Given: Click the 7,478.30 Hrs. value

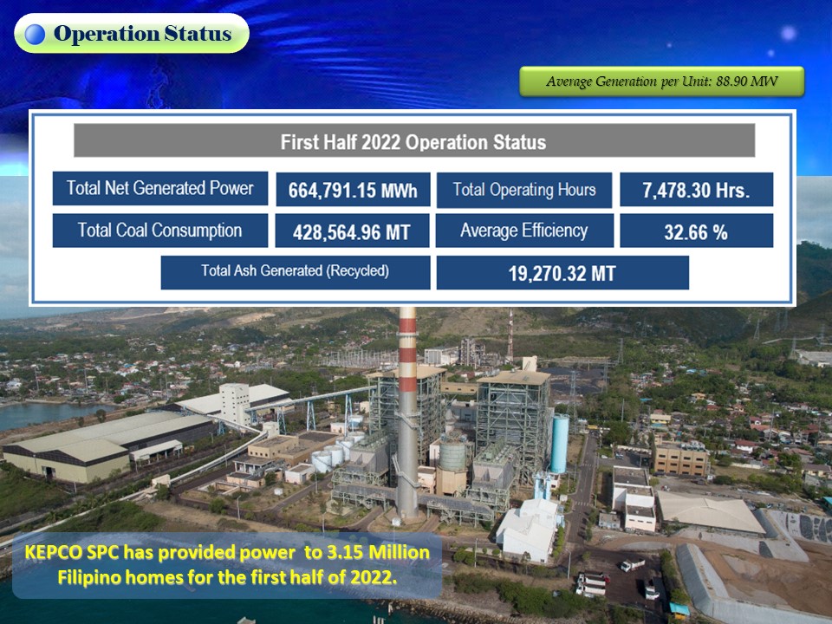Looking at the screenshot, I should pos(696,190).
